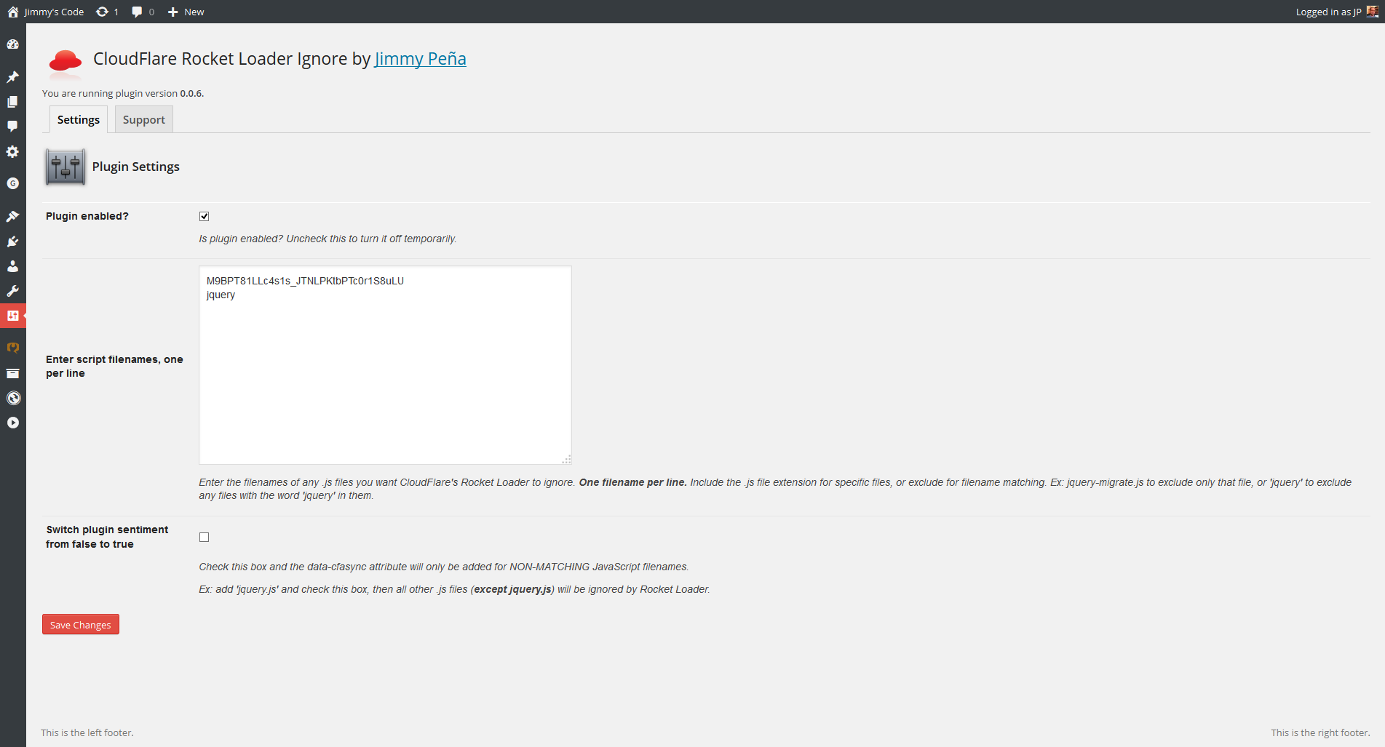Switch to the Settings tab

[x=79, y=119]
